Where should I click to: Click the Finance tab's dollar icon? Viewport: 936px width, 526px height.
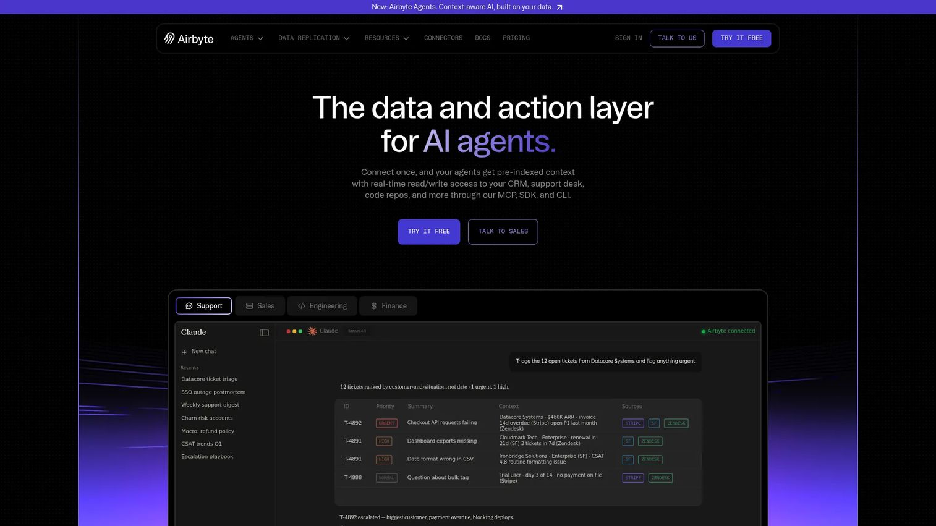click(x=373, y=306)
